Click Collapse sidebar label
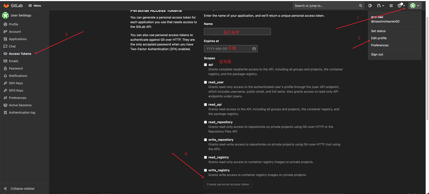 23,189
